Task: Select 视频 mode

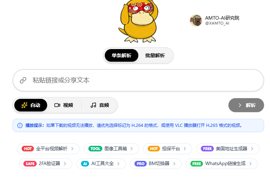Action: click(64, 105)
